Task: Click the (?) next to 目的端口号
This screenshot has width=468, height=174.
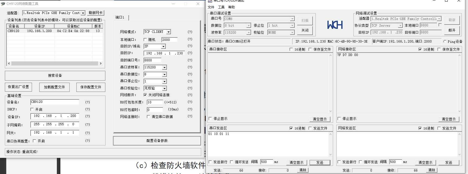Action: click(x=190, y=60)
